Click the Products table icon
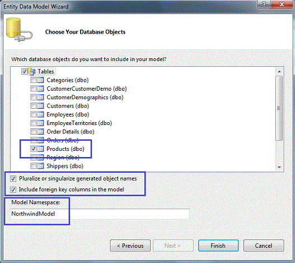This screenshot has width=295, height=263. [x=40, y=149]
